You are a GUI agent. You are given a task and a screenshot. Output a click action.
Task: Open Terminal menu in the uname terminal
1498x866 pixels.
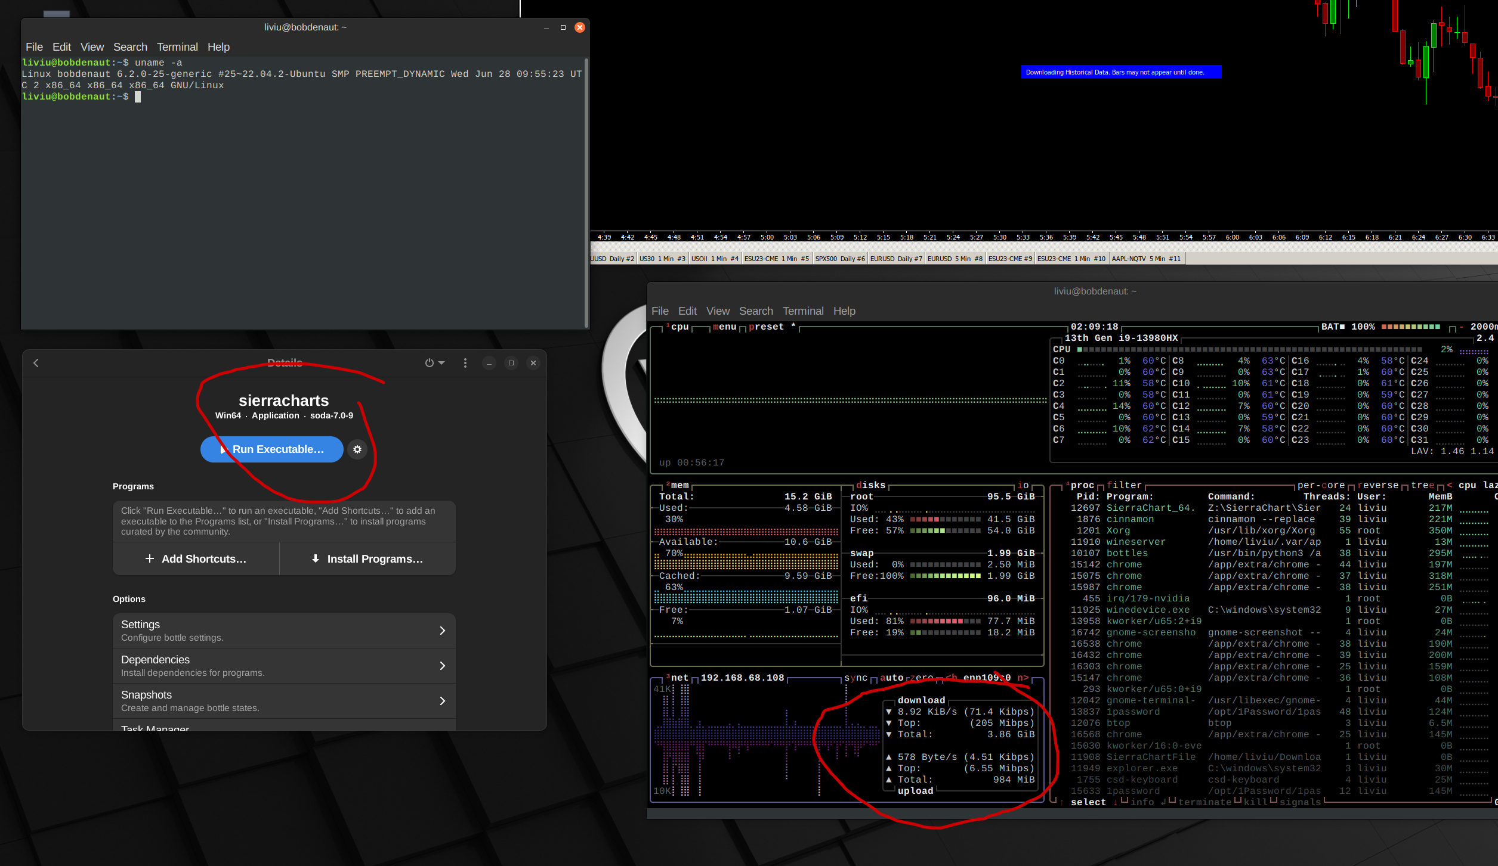[x=177, y=47]
